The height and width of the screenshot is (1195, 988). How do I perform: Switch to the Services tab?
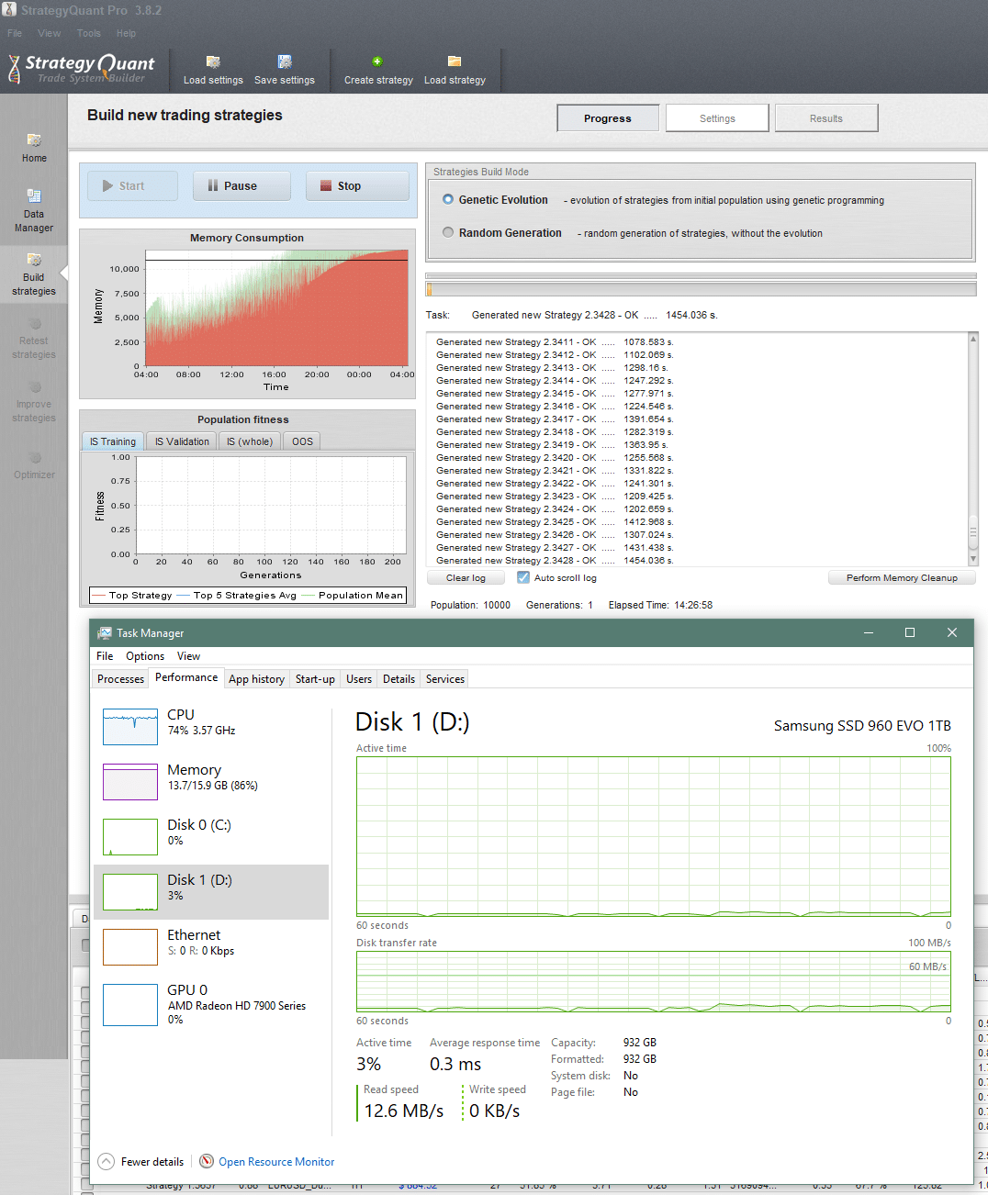coord(445,678)
